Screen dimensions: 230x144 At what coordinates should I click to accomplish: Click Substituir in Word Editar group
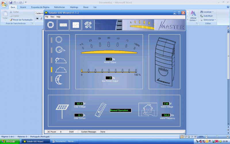point(206,16)
